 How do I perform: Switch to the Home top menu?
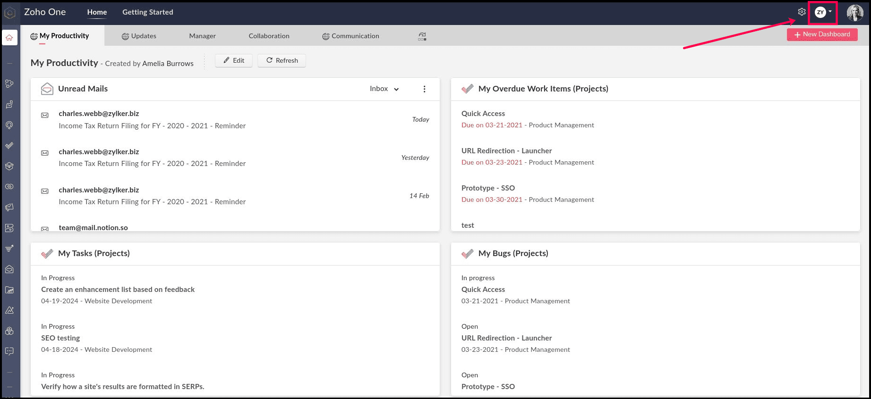(x=97, y=12)
